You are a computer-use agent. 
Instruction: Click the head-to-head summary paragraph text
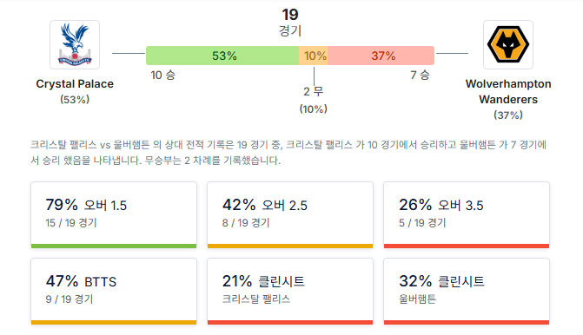(x=288, y=152)
